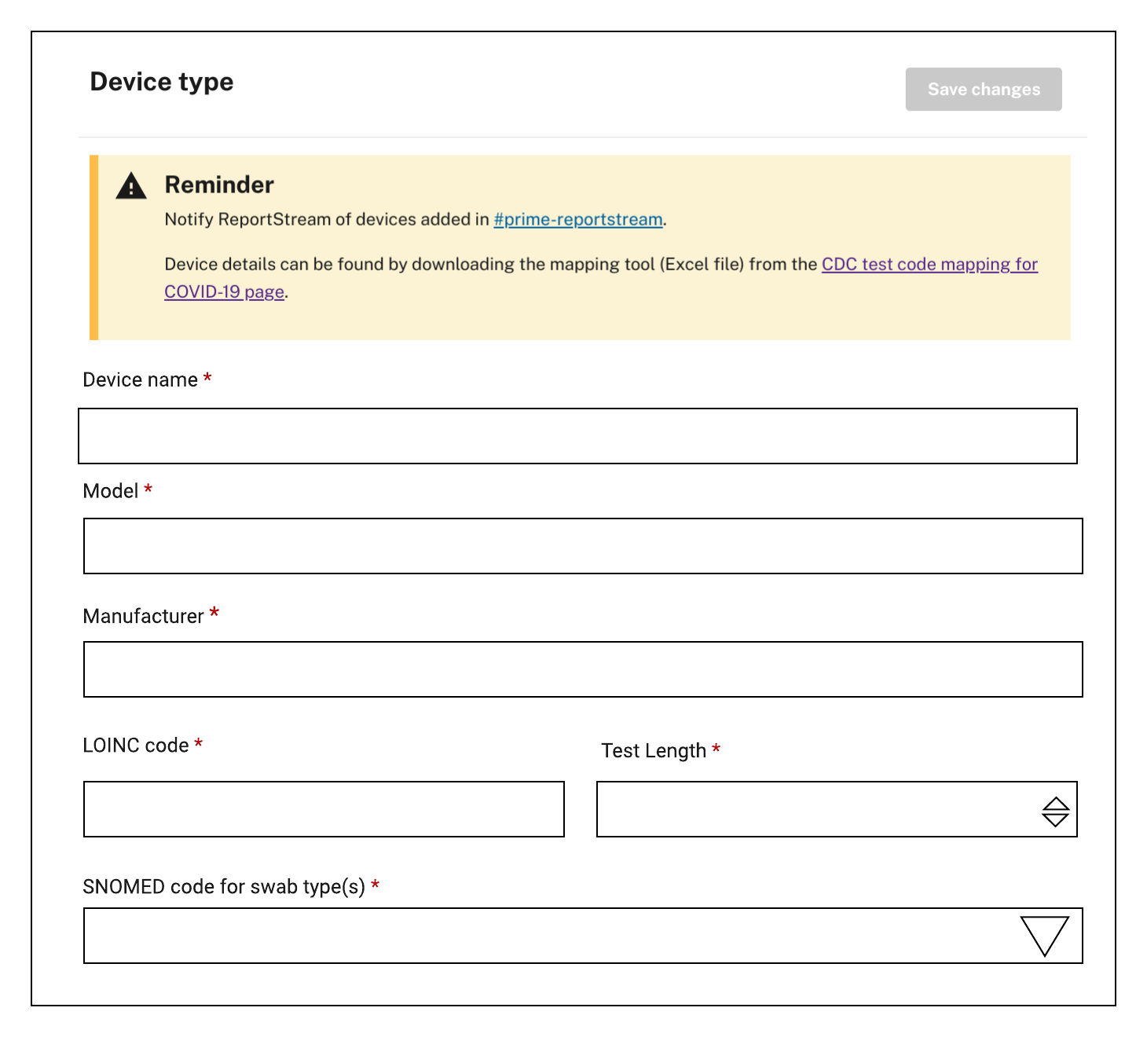Click the red asterisk beside Model
Image resolution: width=1147 pixels, height=1037 pixels.
point(148,489)
